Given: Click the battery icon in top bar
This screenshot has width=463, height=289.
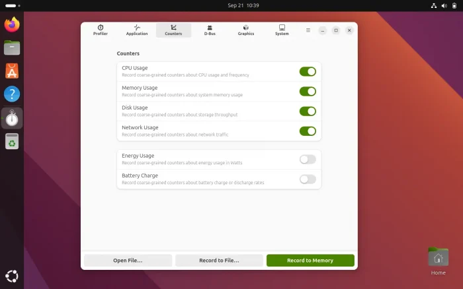Looking at the screenshot, I should coord(454,5).
